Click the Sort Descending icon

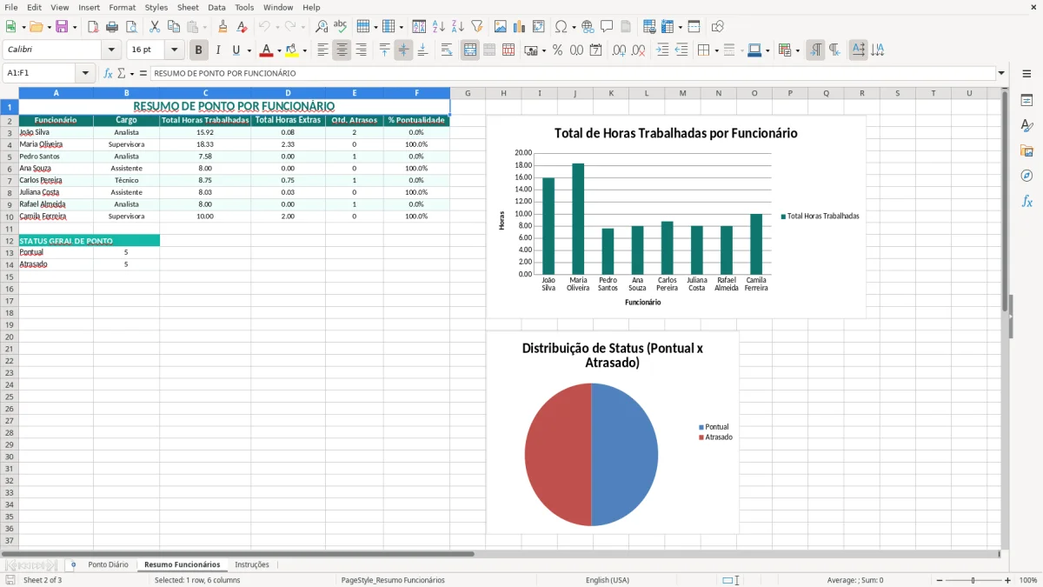[457, 27]
